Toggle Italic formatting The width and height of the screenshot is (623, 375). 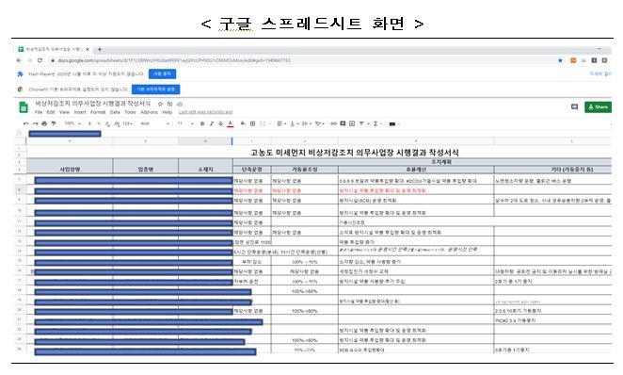pos(212,123)
